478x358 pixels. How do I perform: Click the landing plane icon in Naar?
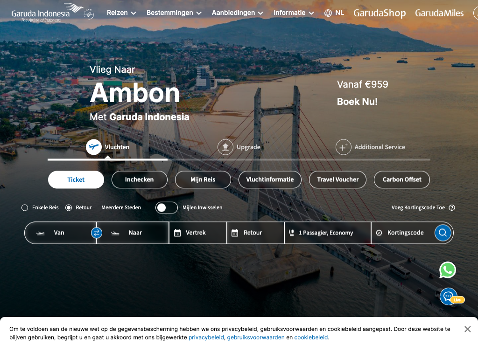point(115,233)
